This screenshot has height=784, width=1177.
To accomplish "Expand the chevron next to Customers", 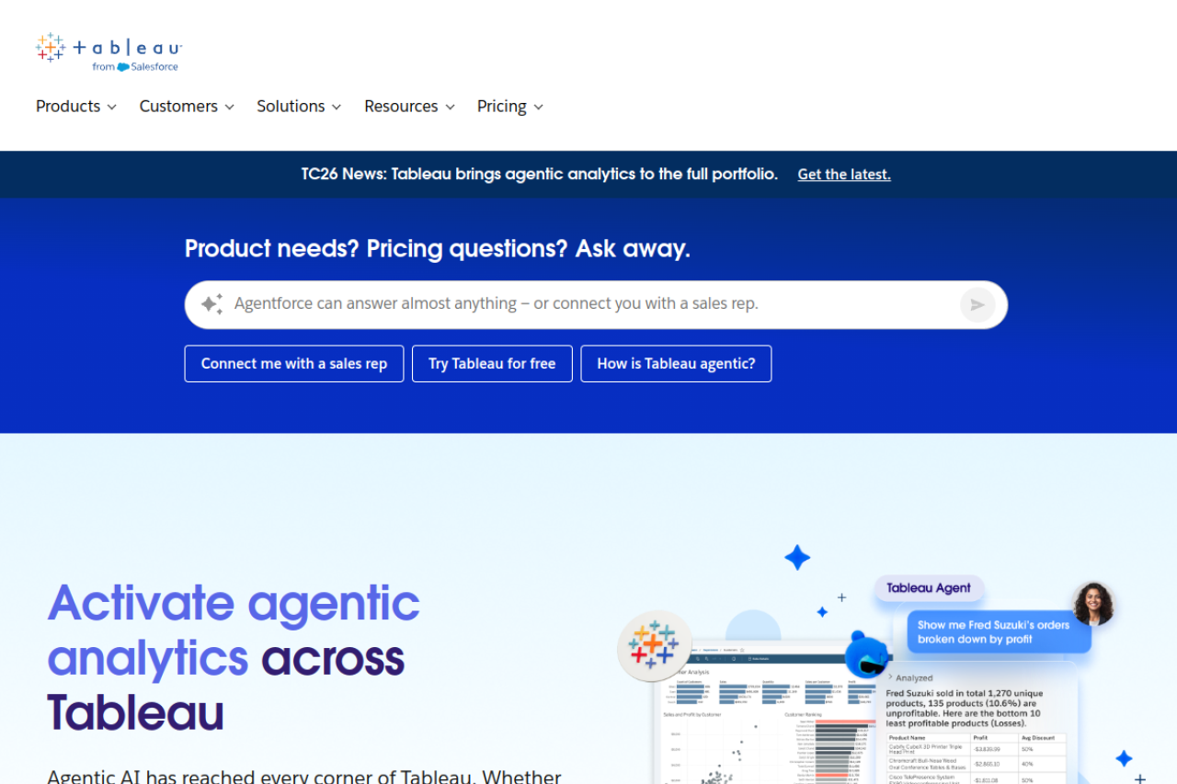I will pyautogui.click(x=229, y=108).
